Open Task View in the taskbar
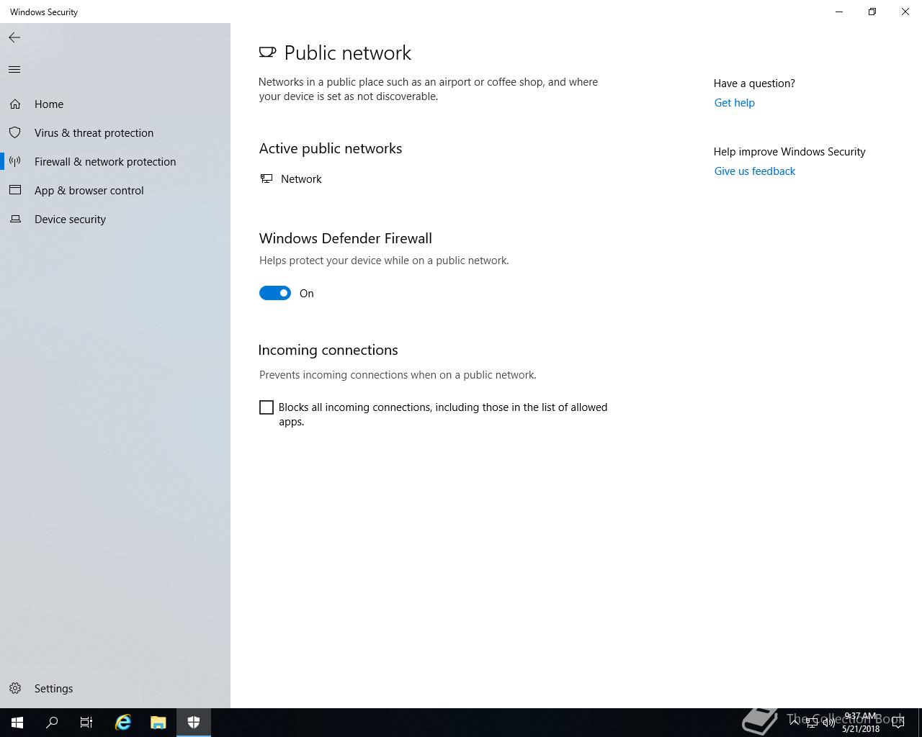 click(x=86, y=723)
